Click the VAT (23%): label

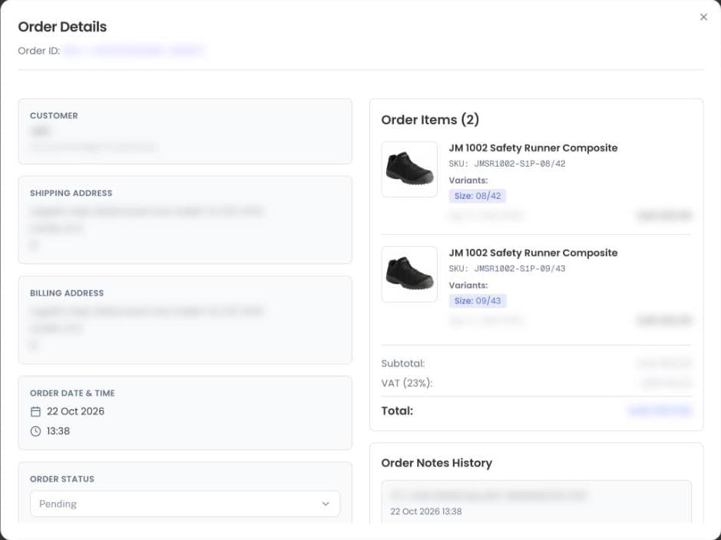406,383
